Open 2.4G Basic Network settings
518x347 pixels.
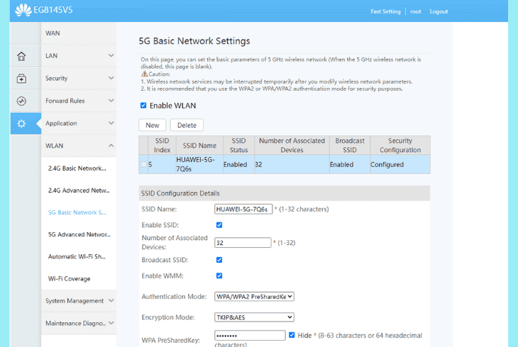click(x=77, y=169)
